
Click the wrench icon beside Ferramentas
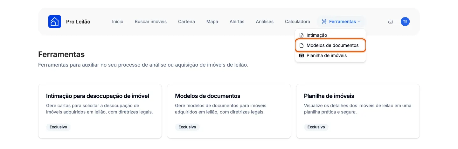click(x=324, y=22)
